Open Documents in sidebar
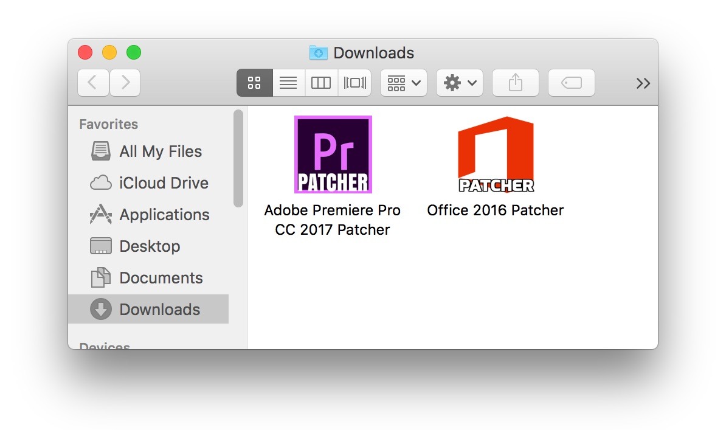726x430 pixels. tap(148, 277)
